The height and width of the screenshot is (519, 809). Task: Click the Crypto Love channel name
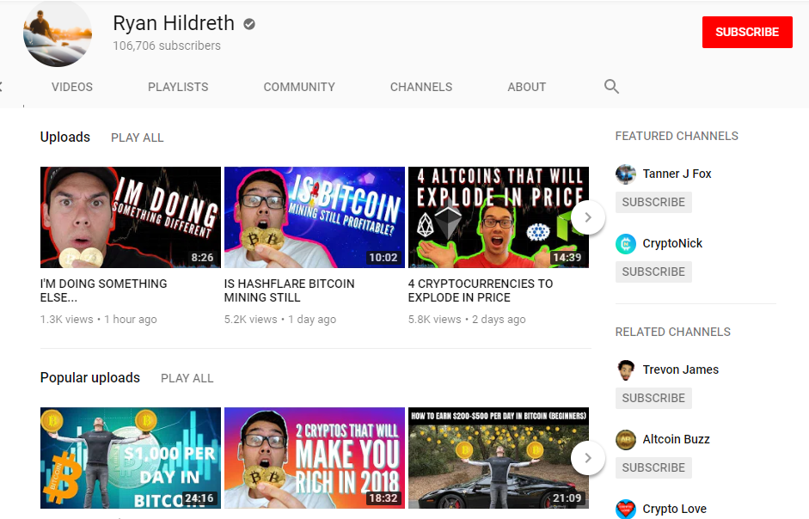coord(674,510)
